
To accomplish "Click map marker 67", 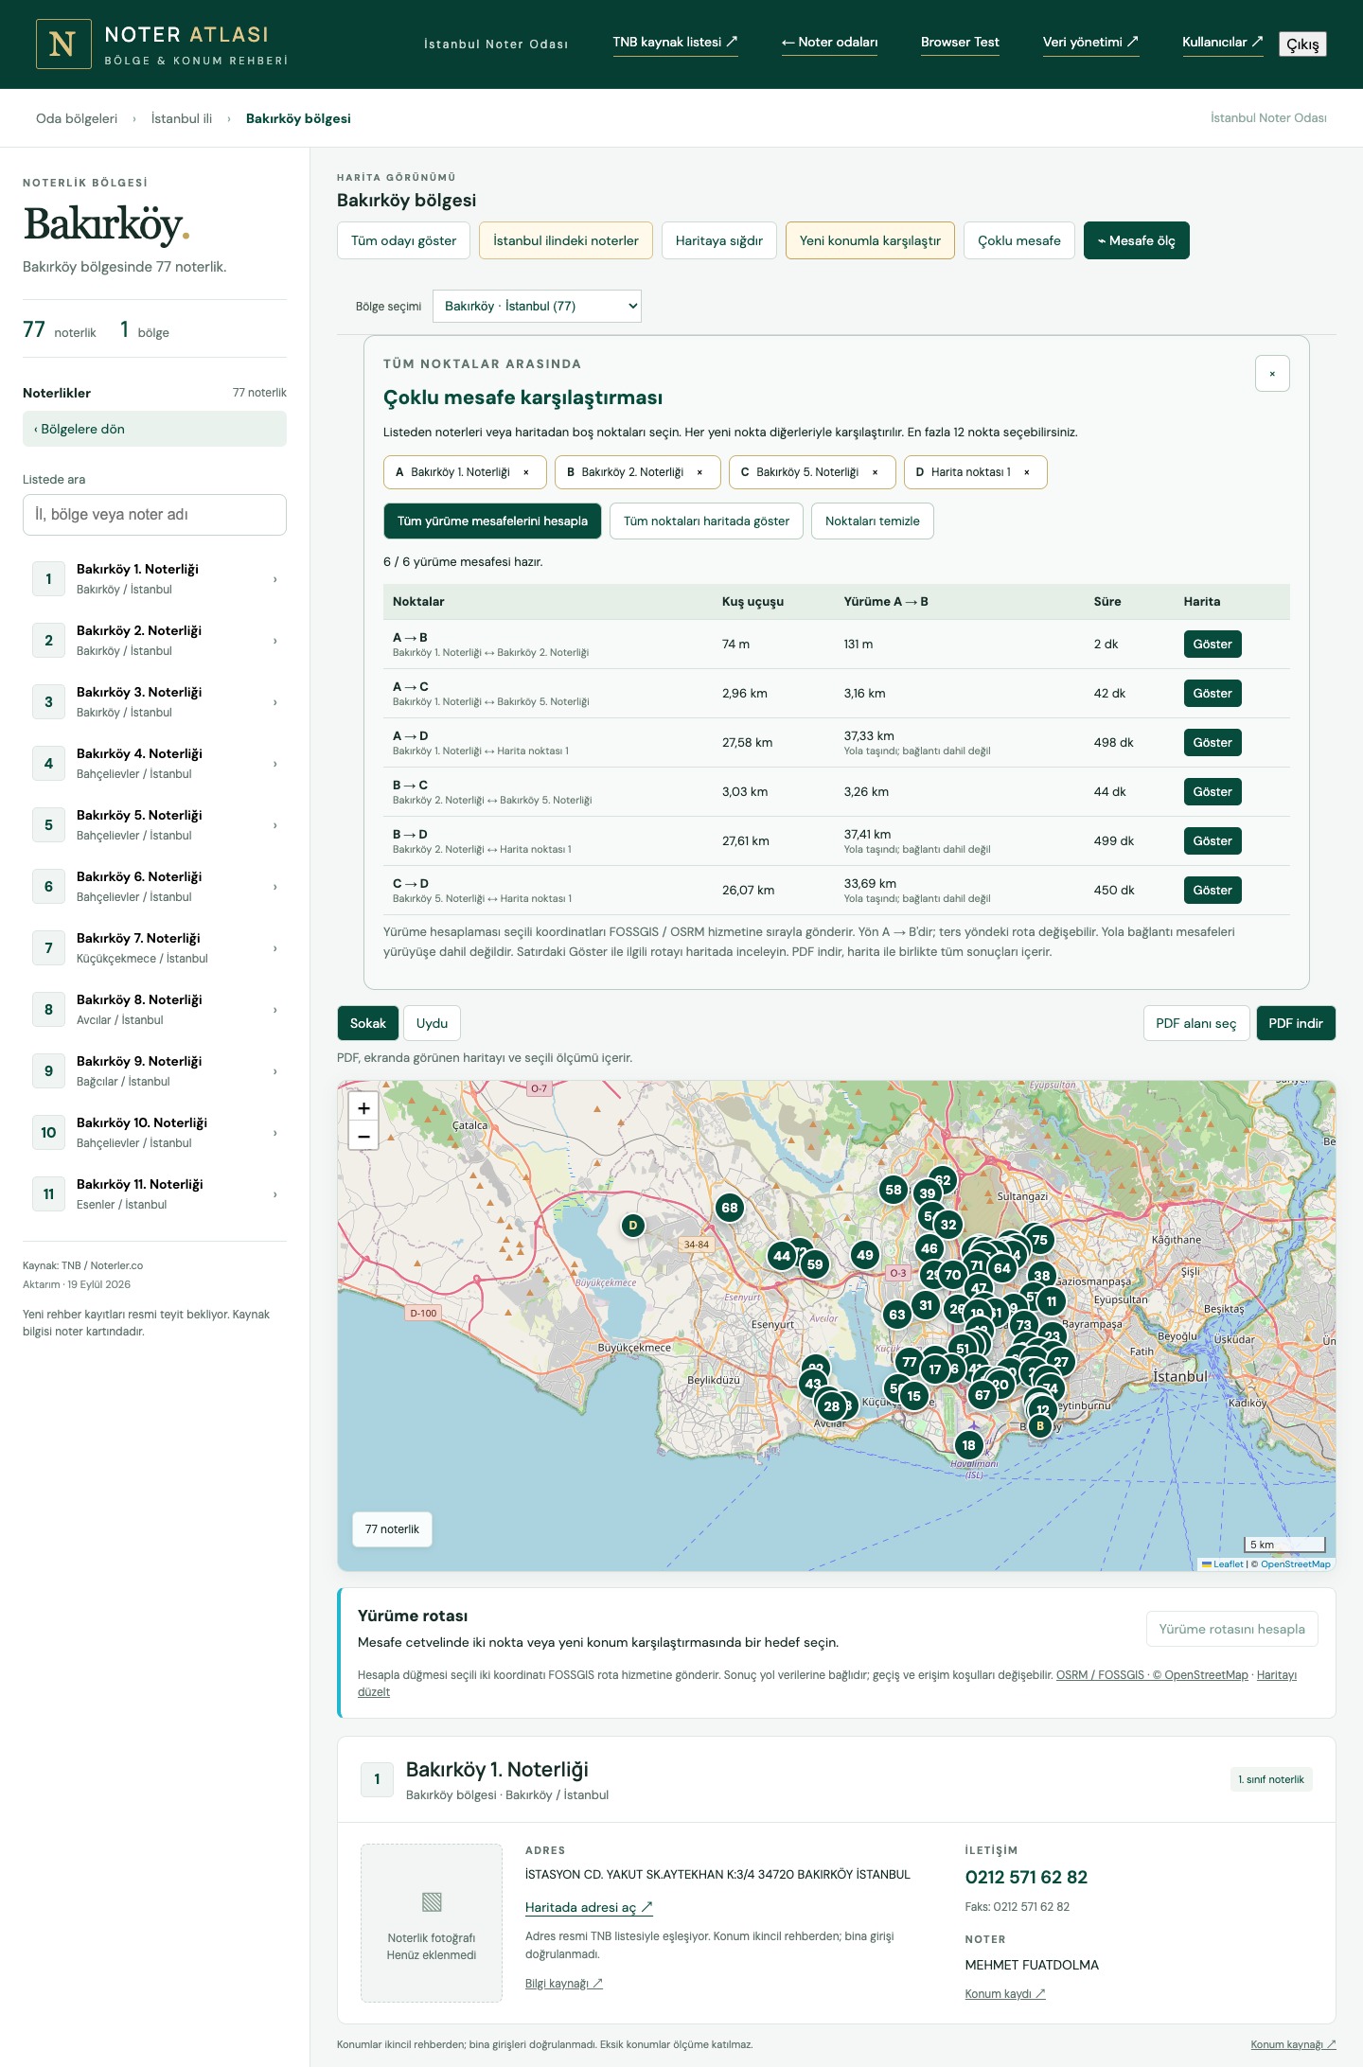I will [982, 1395].
